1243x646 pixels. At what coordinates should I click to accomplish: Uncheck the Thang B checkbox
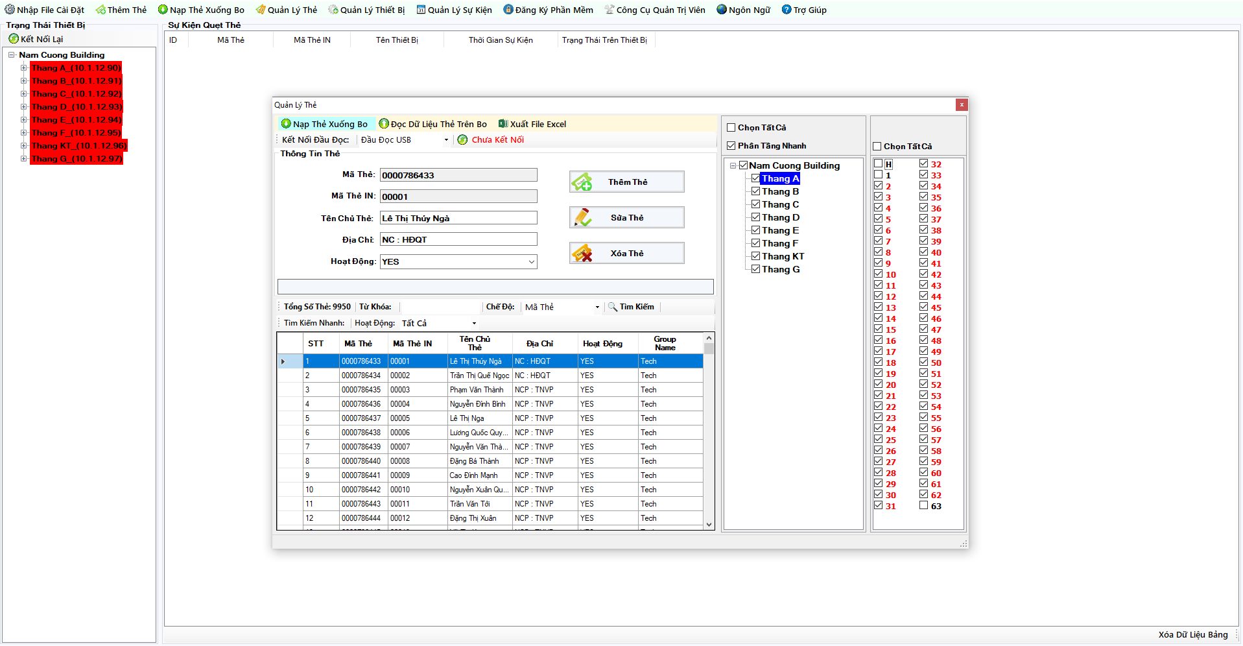(755, 191)
